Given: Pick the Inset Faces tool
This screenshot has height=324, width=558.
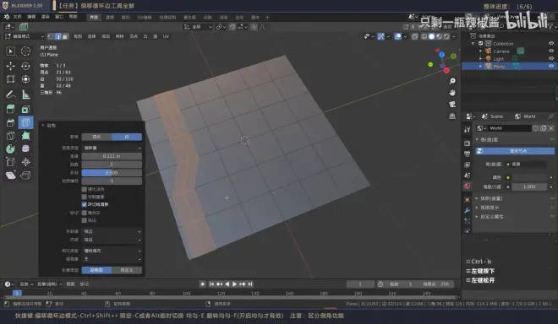Looking at the screenshot, I should (x=25, y=110).
